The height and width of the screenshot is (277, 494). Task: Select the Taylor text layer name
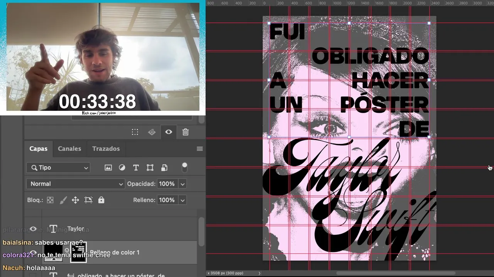(x=76, y=229)
